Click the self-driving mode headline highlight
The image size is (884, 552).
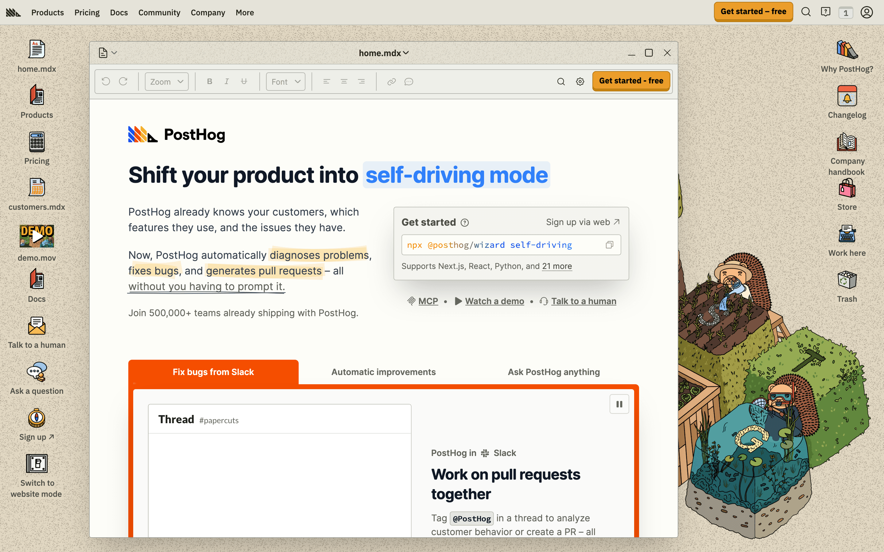[456, 175]
